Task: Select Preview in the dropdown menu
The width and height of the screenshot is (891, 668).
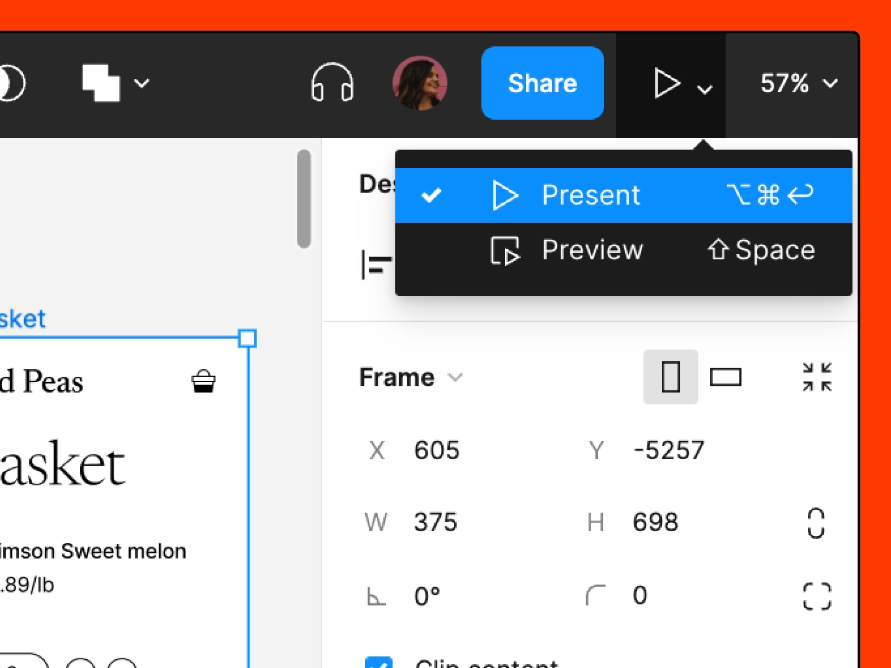Action: 623,250
